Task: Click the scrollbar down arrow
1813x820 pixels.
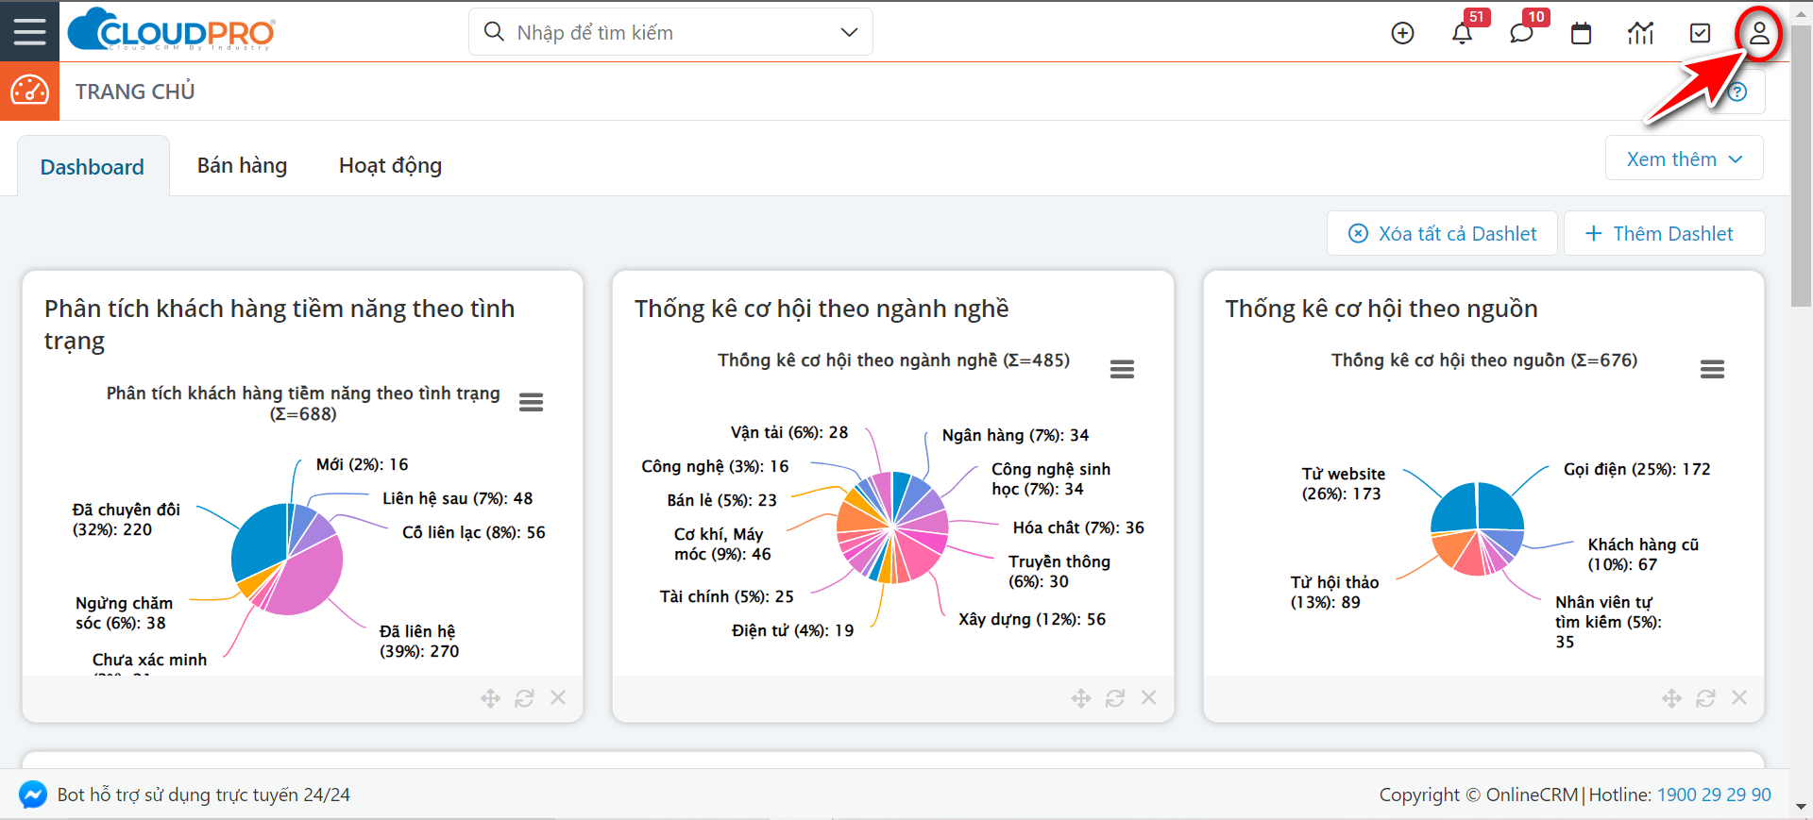Action: tap(1802, 808)
